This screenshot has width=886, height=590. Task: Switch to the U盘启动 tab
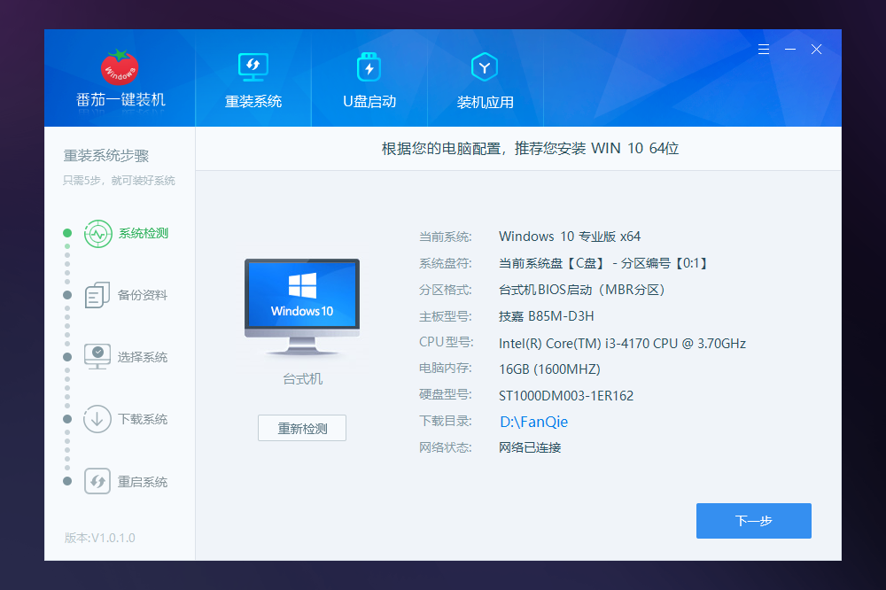pyautogui.click(x=369, y=79)
